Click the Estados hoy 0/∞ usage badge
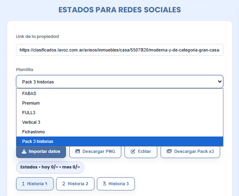 pos(50,167)
